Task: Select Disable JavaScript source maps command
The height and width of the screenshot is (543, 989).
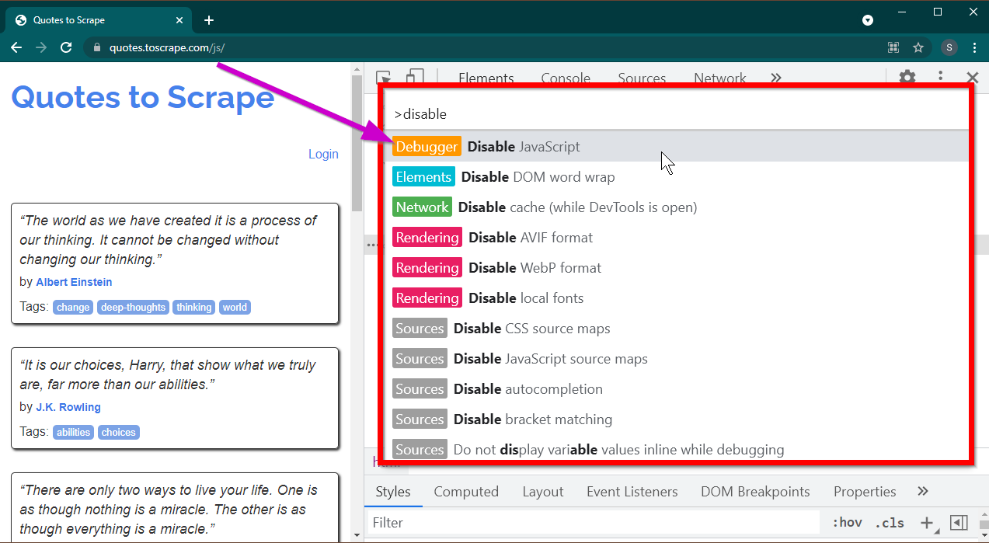Action: tap(677, 359)
